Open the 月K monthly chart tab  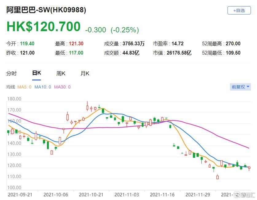85,73
